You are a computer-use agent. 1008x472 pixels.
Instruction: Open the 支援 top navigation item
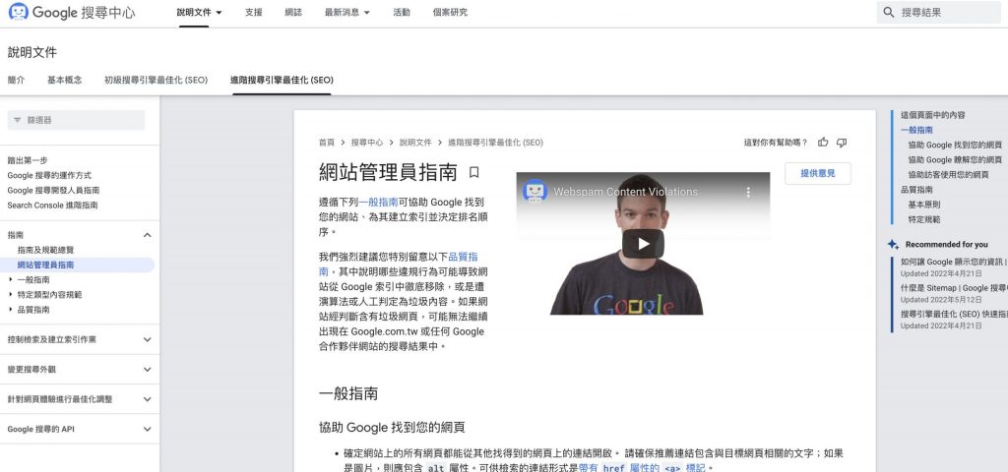point(253,12)
